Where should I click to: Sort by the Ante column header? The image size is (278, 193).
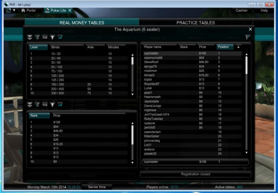tap(95, 47)
